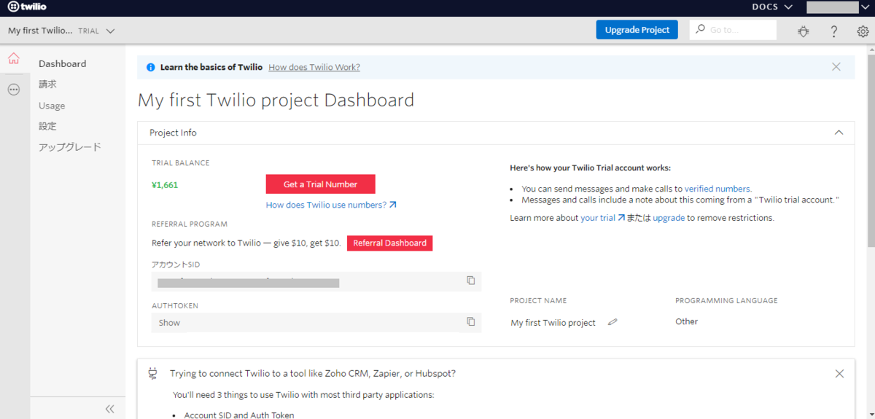
Task: Open the DOCS dropdown
Action: click(772, 7)
